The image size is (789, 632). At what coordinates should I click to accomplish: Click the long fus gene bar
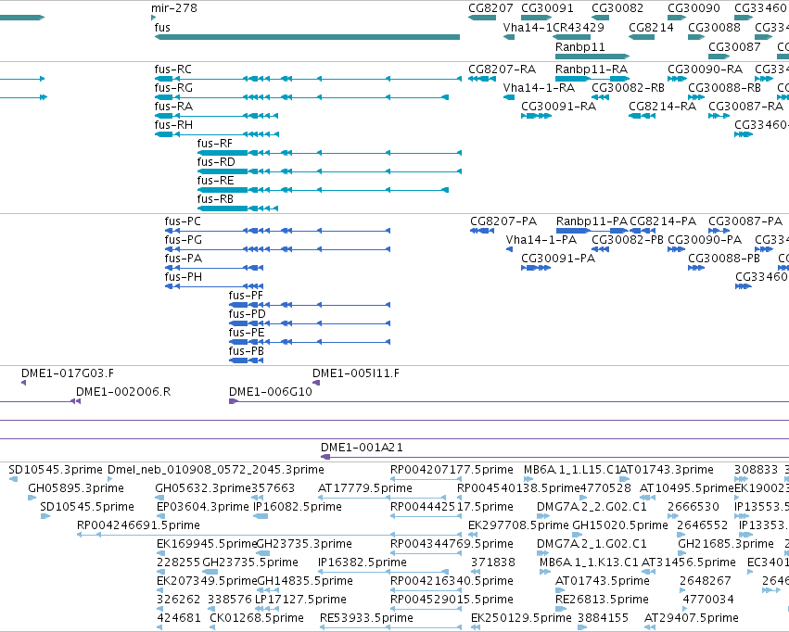coord(307,37)
